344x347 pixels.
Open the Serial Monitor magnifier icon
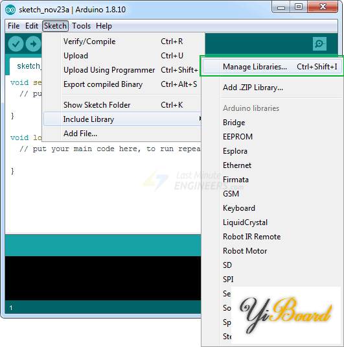point(319,44)
